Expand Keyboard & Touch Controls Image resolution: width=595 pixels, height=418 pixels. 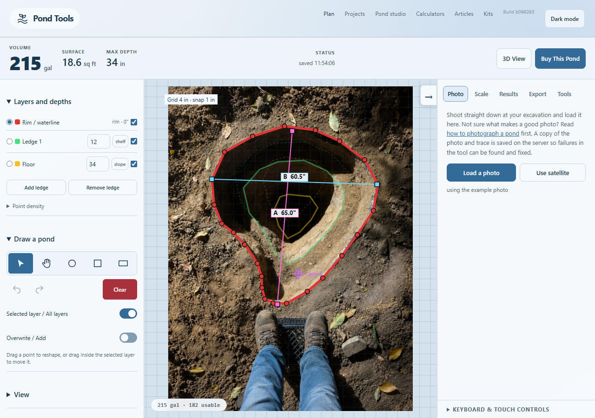(498, 410)
